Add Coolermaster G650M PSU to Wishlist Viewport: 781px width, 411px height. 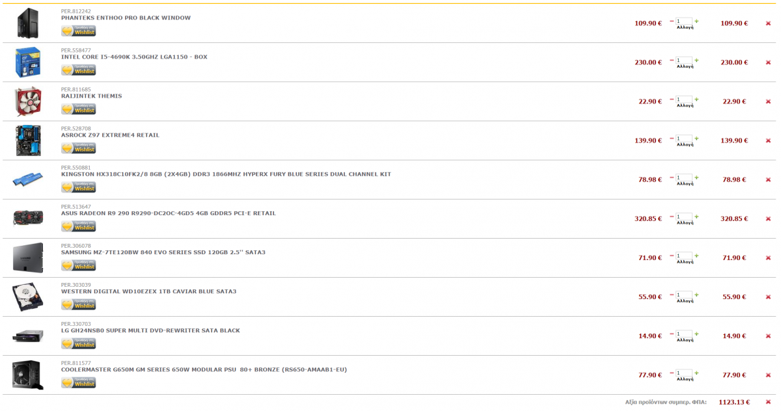[78, 382]
